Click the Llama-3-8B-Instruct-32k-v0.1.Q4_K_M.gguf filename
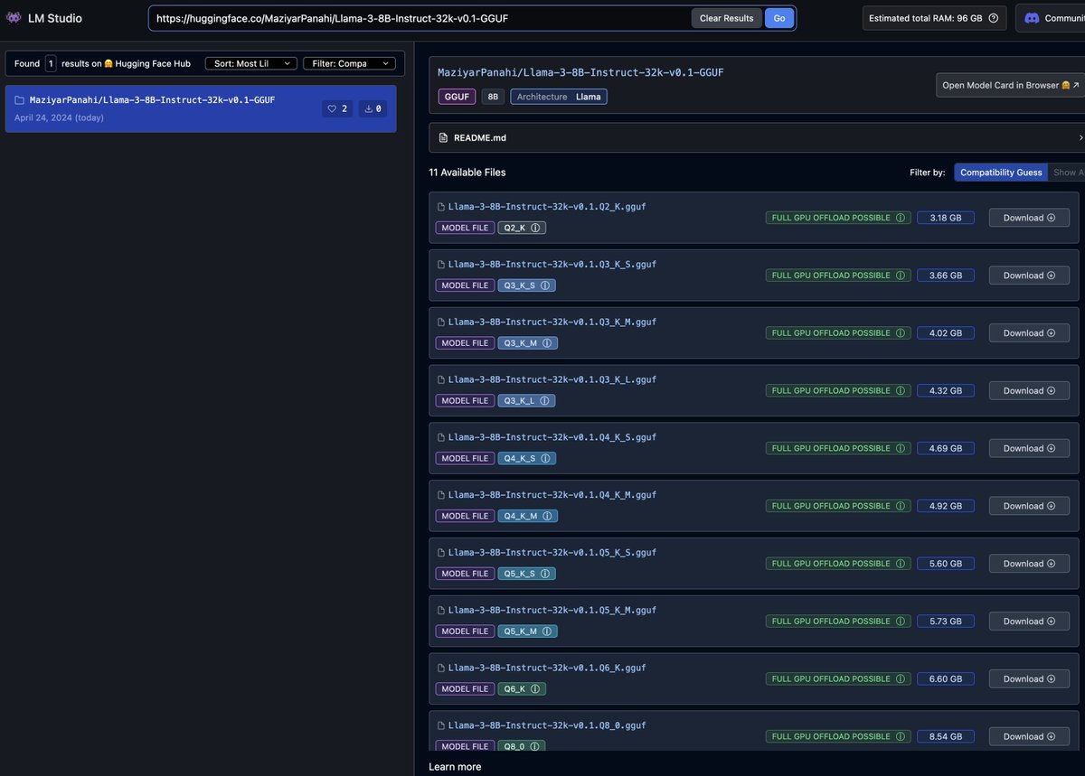This screenshot has width=1085, height=776. (552, 495)
